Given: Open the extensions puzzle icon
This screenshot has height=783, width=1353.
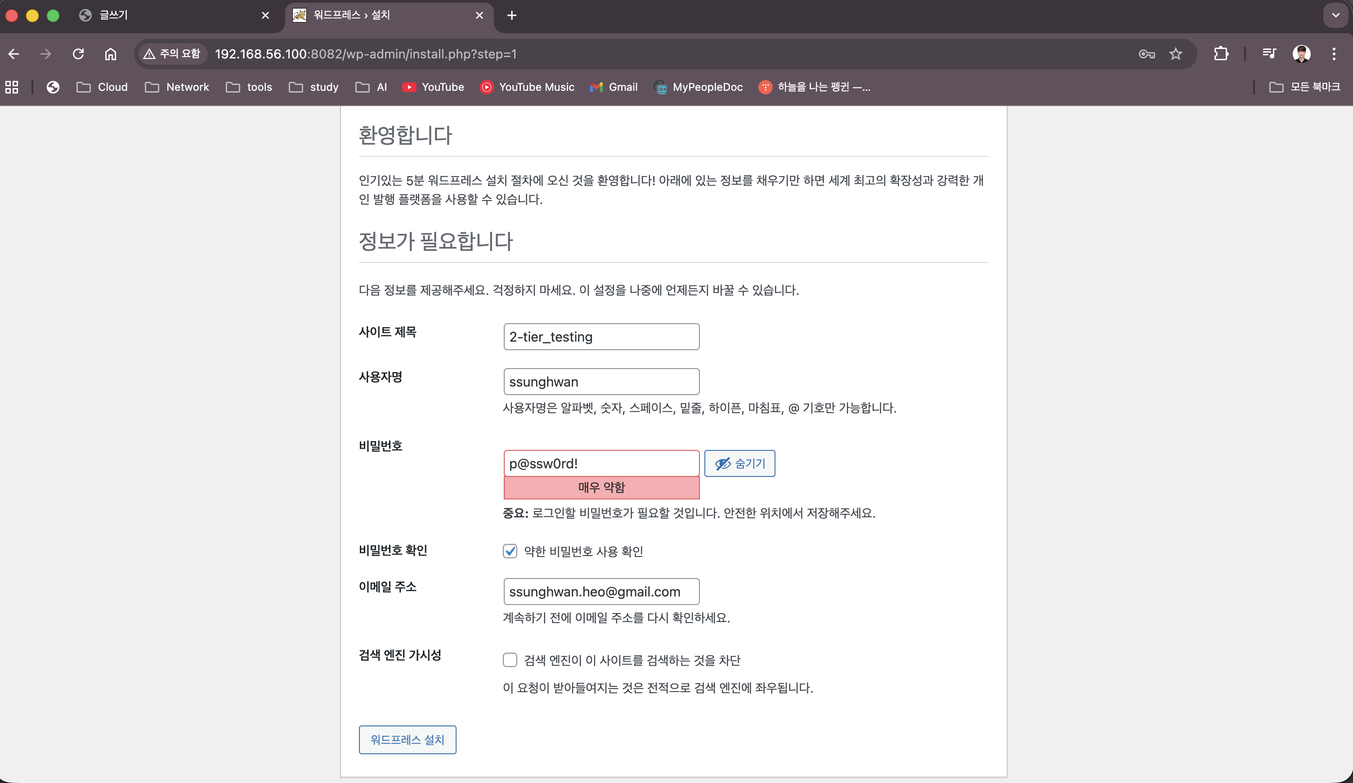Looking at the screenshot, I should [x=1221, y=53].
